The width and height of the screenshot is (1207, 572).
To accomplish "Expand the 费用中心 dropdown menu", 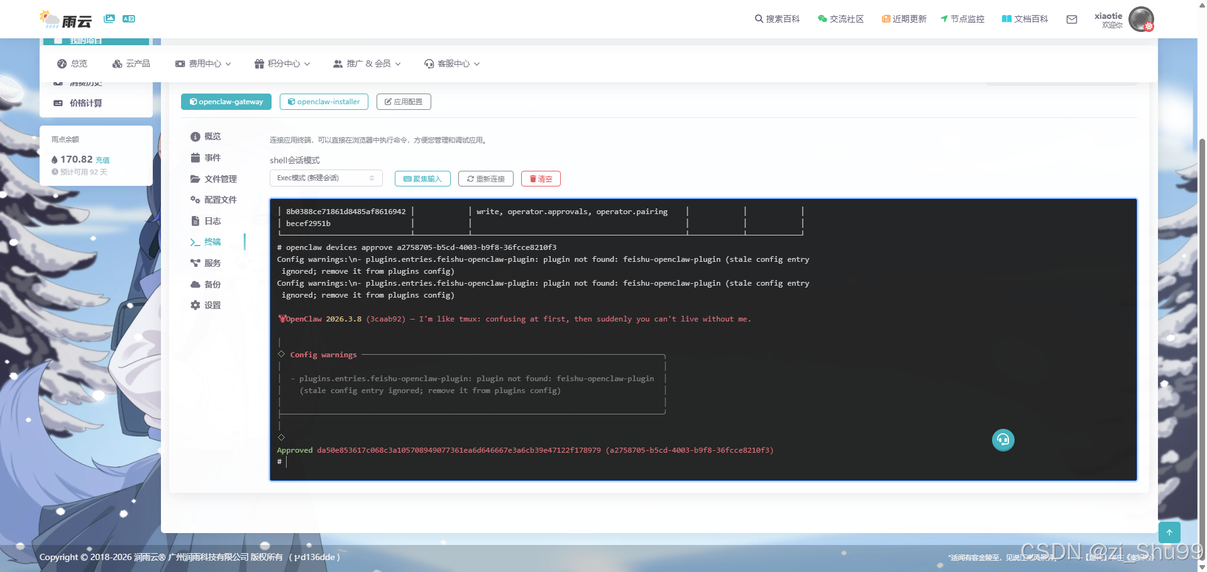I will coord(203,63).
